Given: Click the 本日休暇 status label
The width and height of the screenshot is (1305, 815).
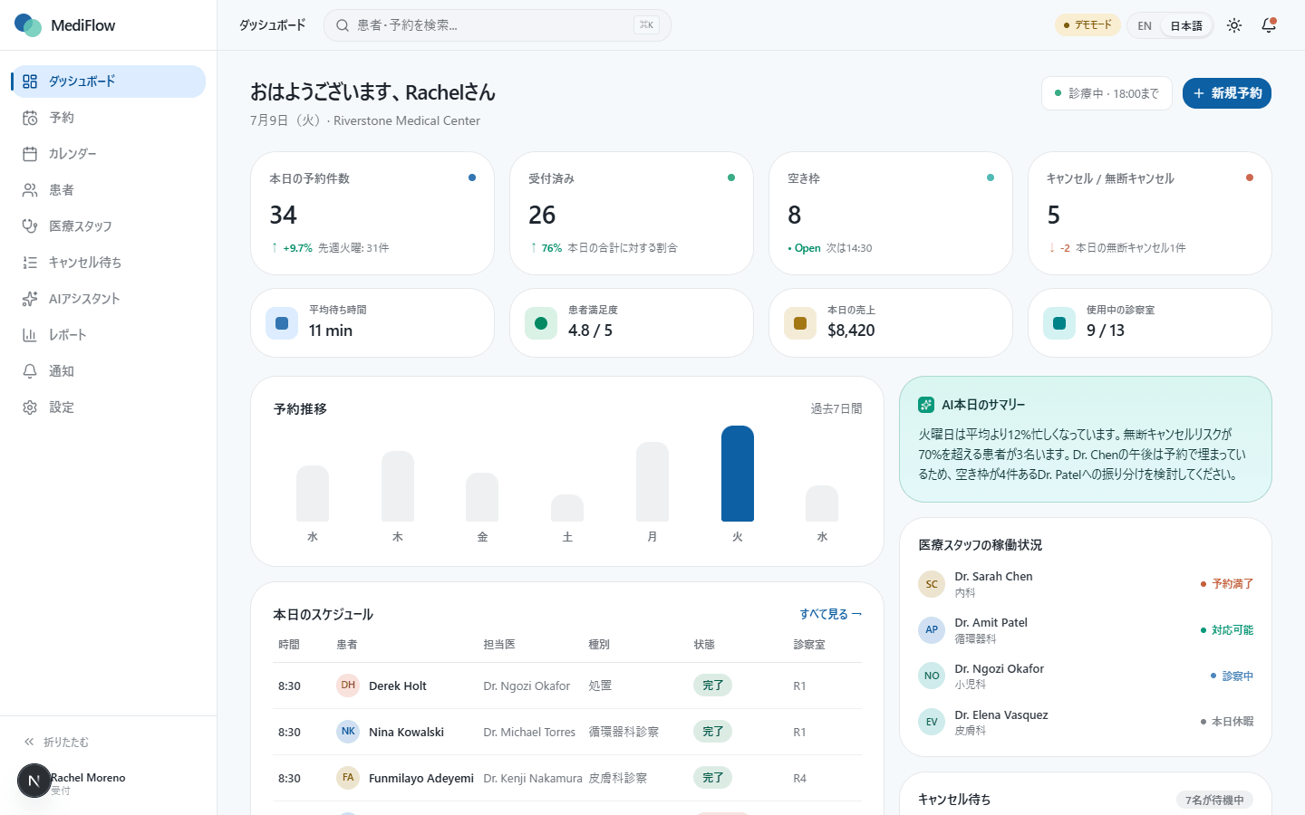Looking at the screenshot, I should [x=1227, y=722].
